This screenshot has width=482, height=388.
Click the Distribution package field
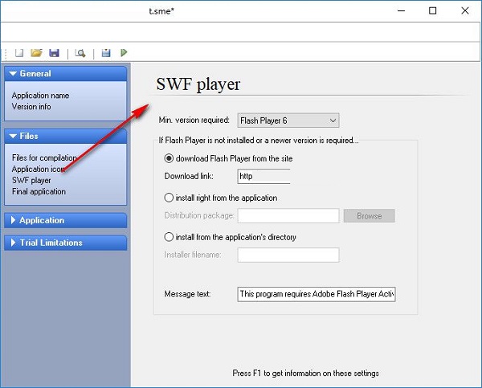tap(288, 215)
